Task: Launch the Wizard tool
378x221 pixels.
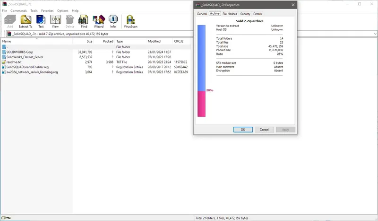Action: [x=99, y=21]
